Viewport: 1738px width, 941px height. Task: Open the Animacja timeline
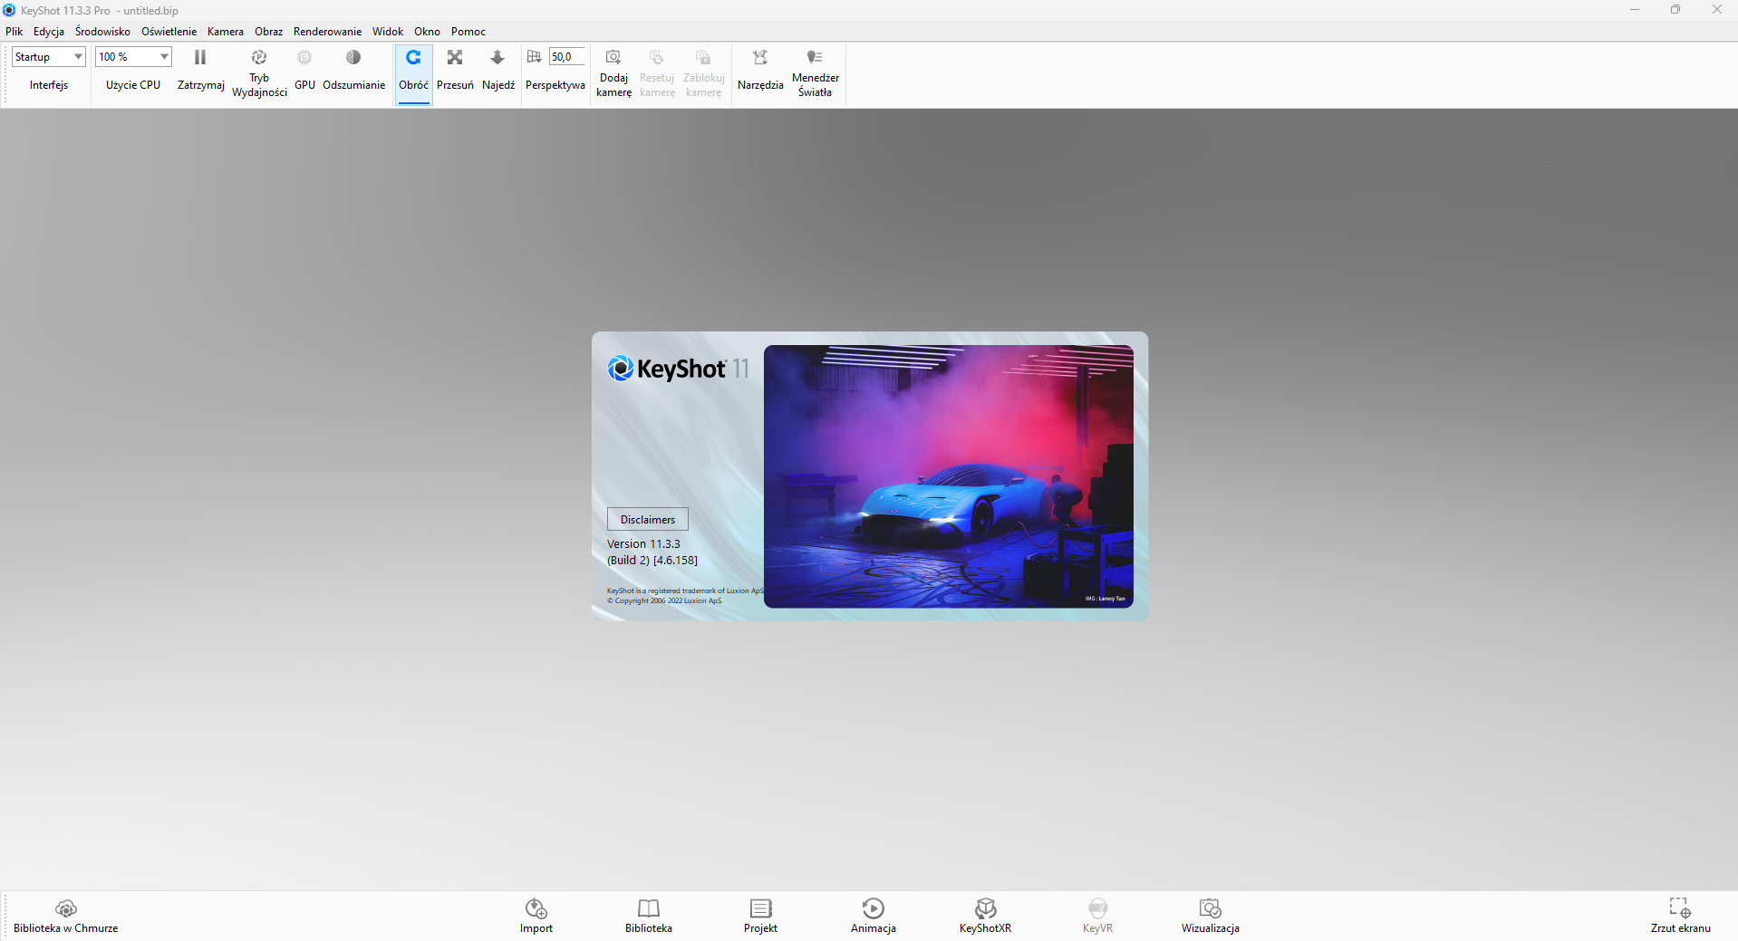point(874,916)
